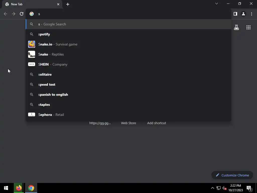257x193 pixels.
Task: Open the notification center icon
Action: coord(249,188)
